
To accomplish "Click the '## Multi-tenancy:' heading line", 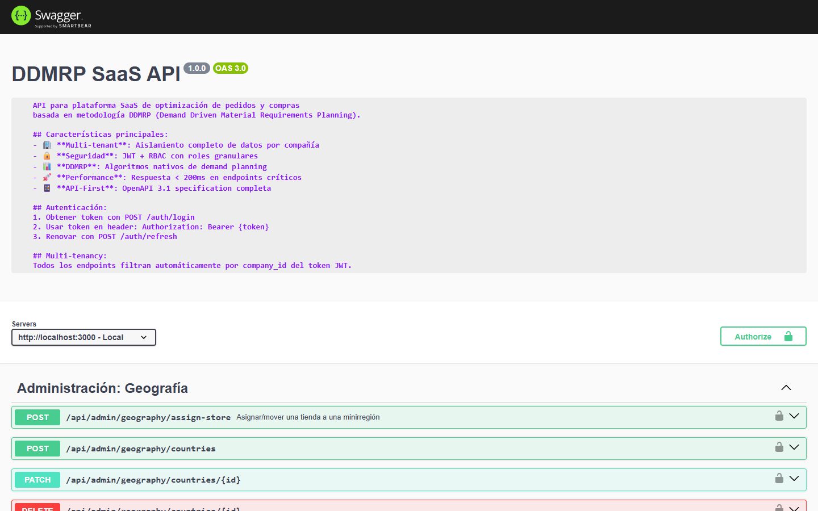I will [x=70, y=256].
